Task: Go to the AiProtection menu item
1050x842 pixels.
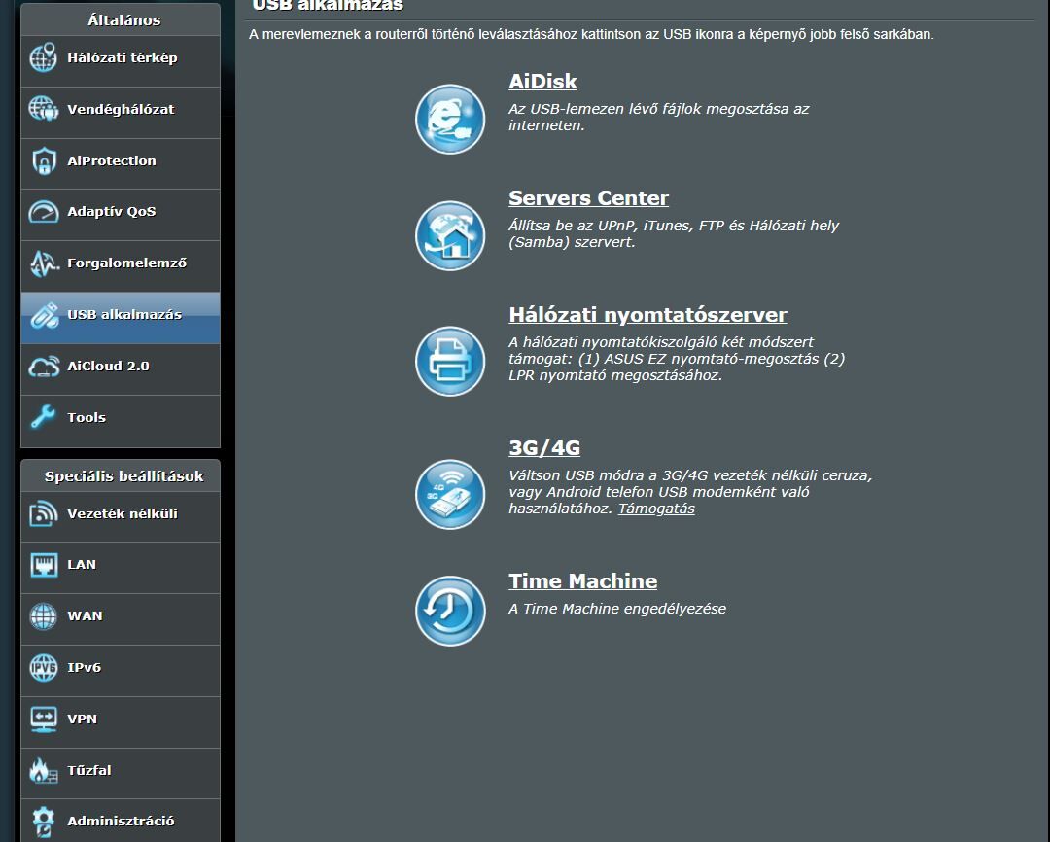Action: tap(121, 164)
